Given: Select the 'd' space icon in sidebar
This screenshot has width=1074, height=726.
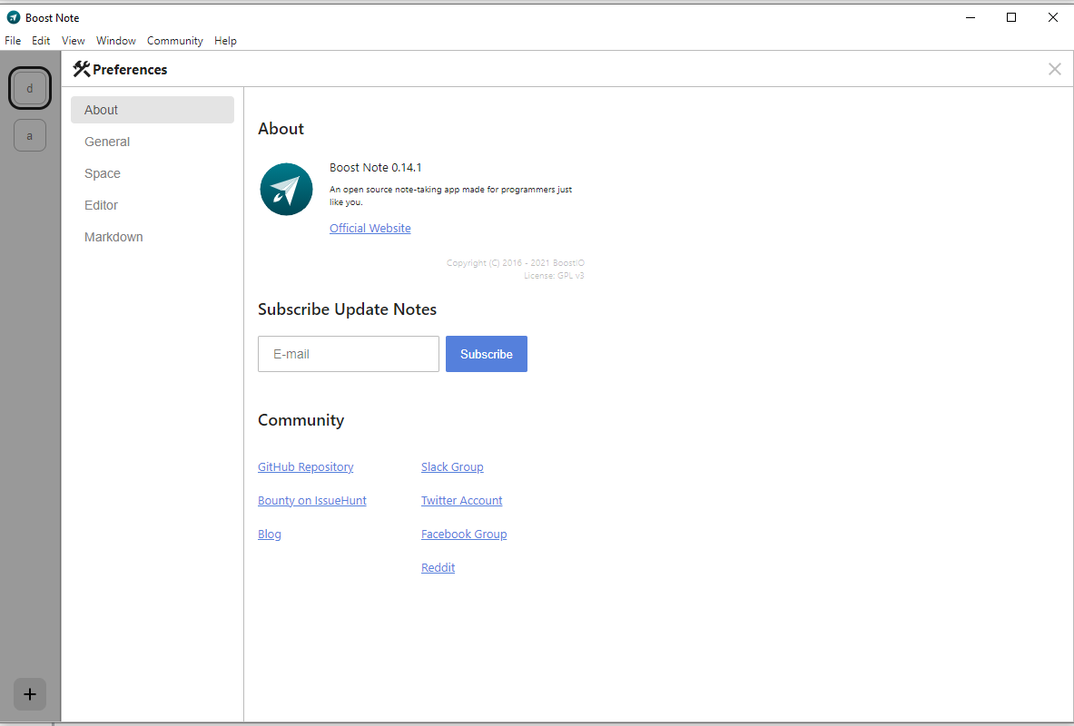Looking at the screenshot, I should (x=29, y=88).
